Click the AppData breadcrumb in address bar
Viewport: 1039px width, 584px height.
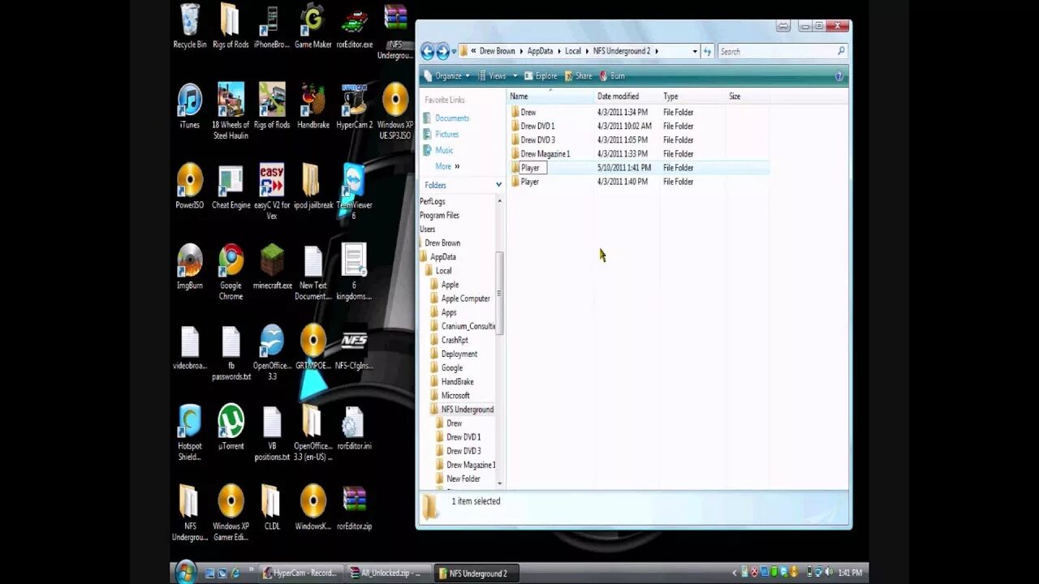tap(540, 51)
